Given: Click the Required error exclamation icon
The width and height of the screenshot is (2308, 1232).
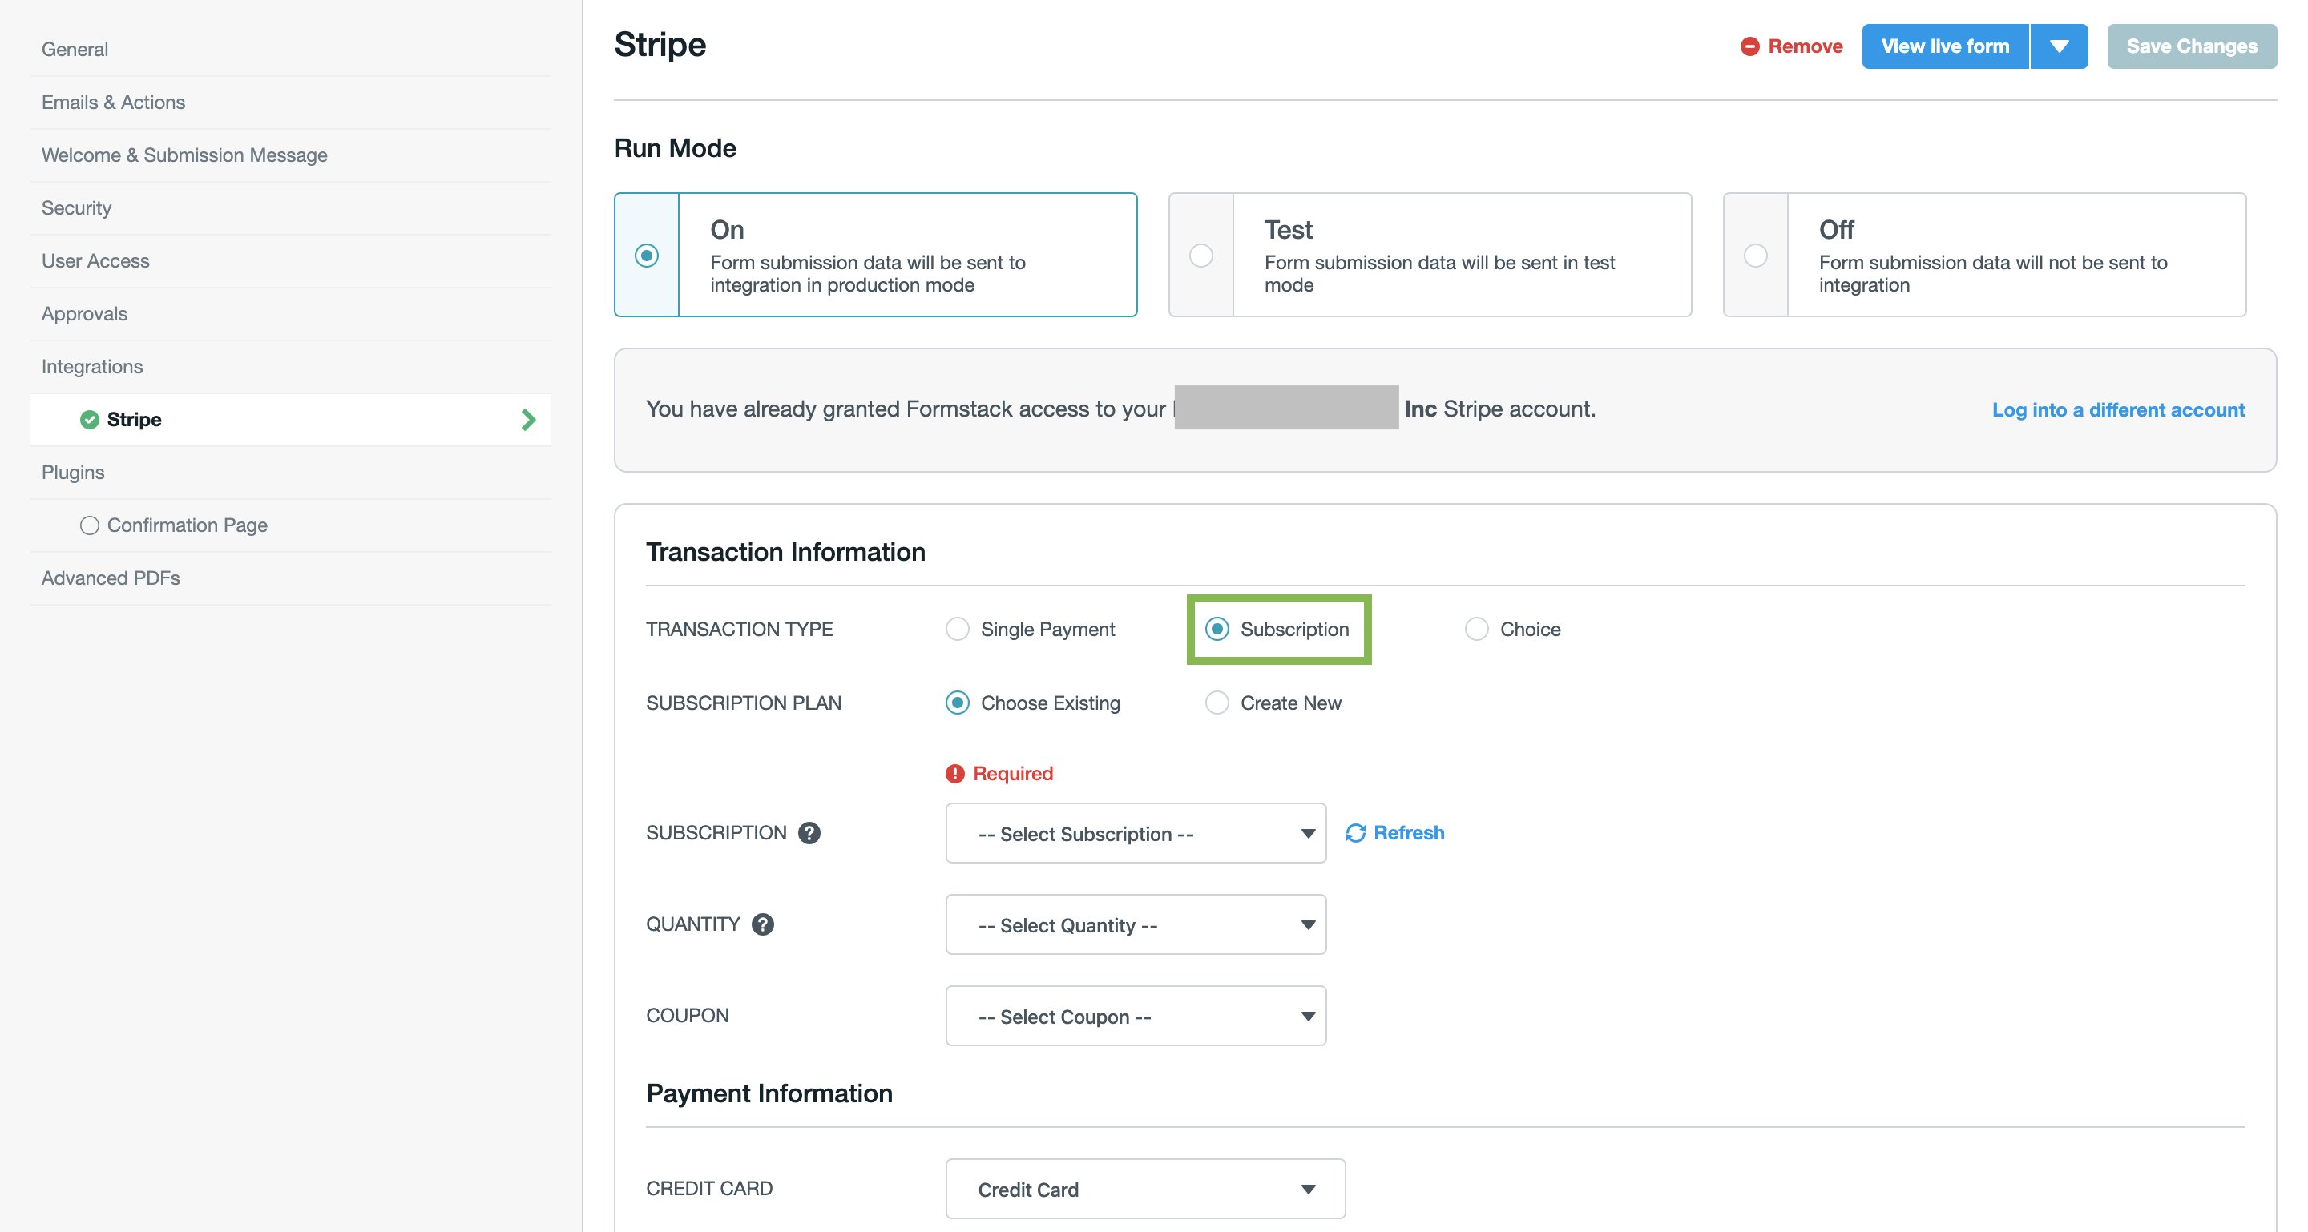Looking at the screenshot, I should (x=955, y=773).
